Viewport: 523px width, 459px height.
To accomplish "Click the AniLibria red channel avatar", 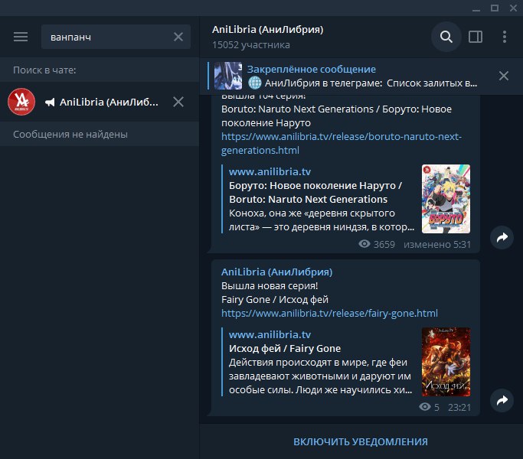I will [x=21, y=102].
